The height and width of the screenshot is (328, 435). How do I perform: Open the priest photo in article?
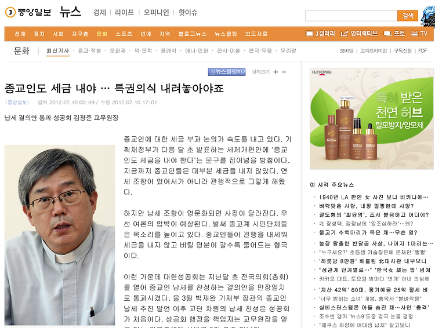(60, 235)
